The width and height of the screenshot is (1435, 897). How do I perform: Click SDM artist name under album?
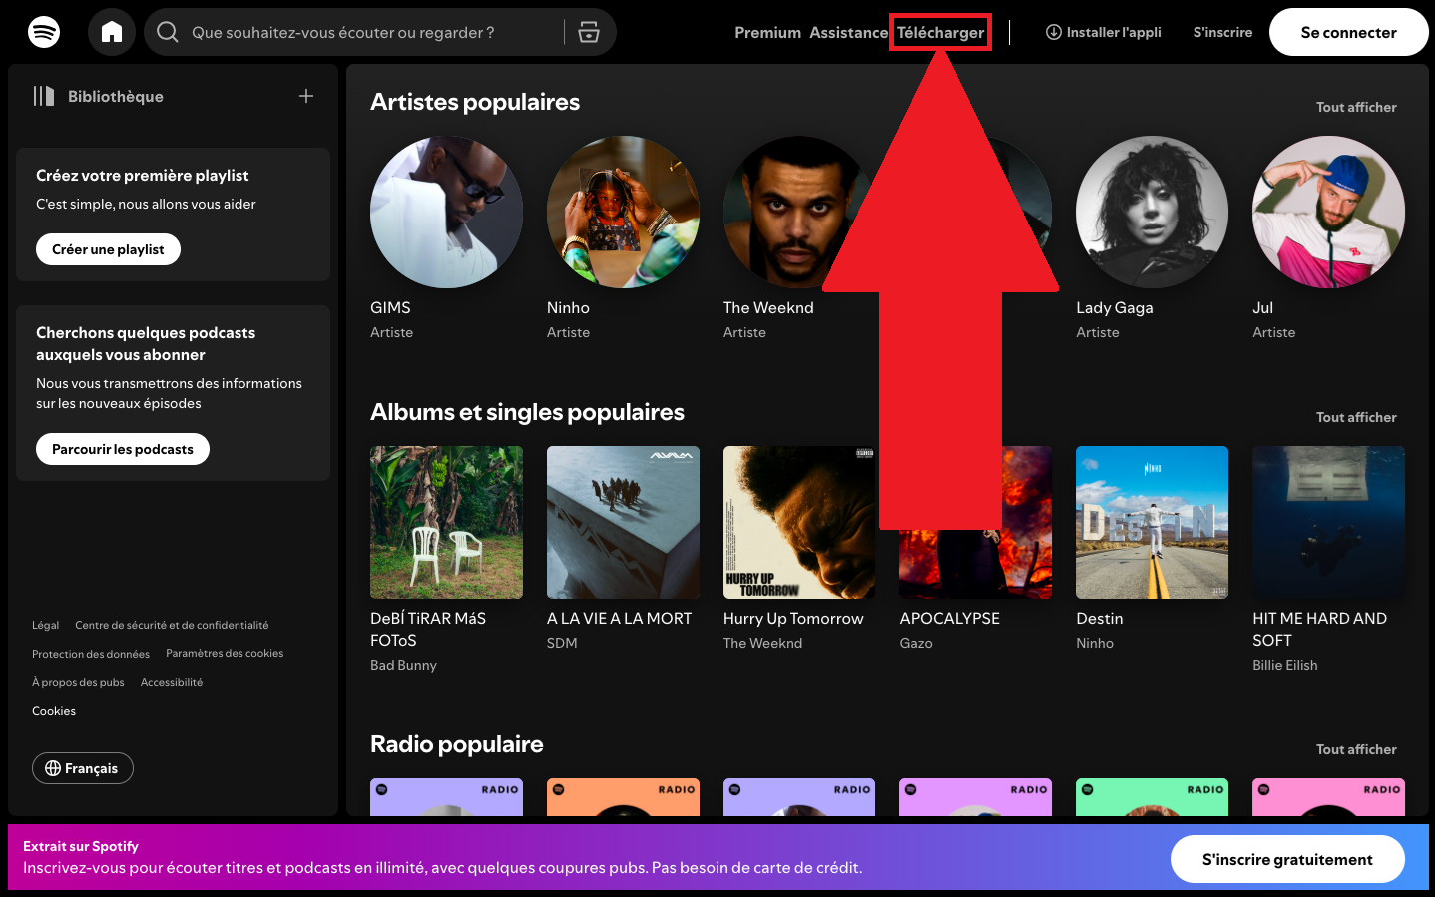[562, 643]
